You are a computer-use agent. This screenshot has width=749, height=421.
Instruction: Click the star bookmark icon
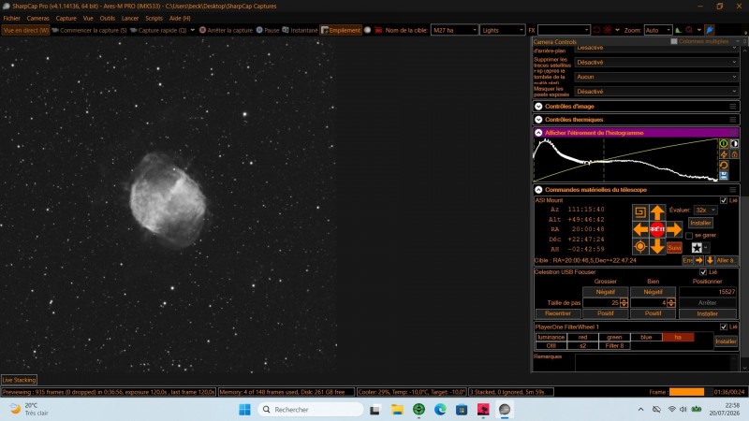[697, 247]
